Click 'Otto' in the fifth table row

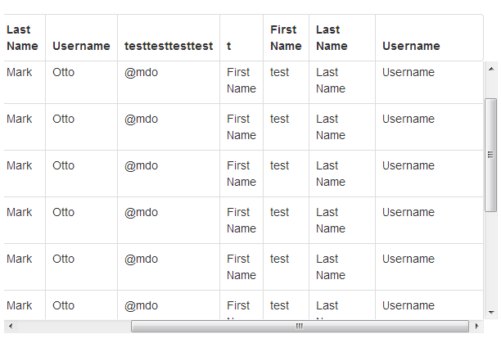click(x=63, y=259)
